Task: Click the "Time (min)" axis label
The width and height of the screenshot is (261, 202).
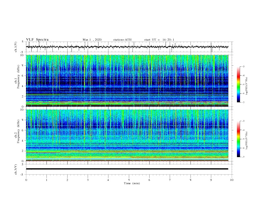Action: pyautogui.click(x=132, y=183)
